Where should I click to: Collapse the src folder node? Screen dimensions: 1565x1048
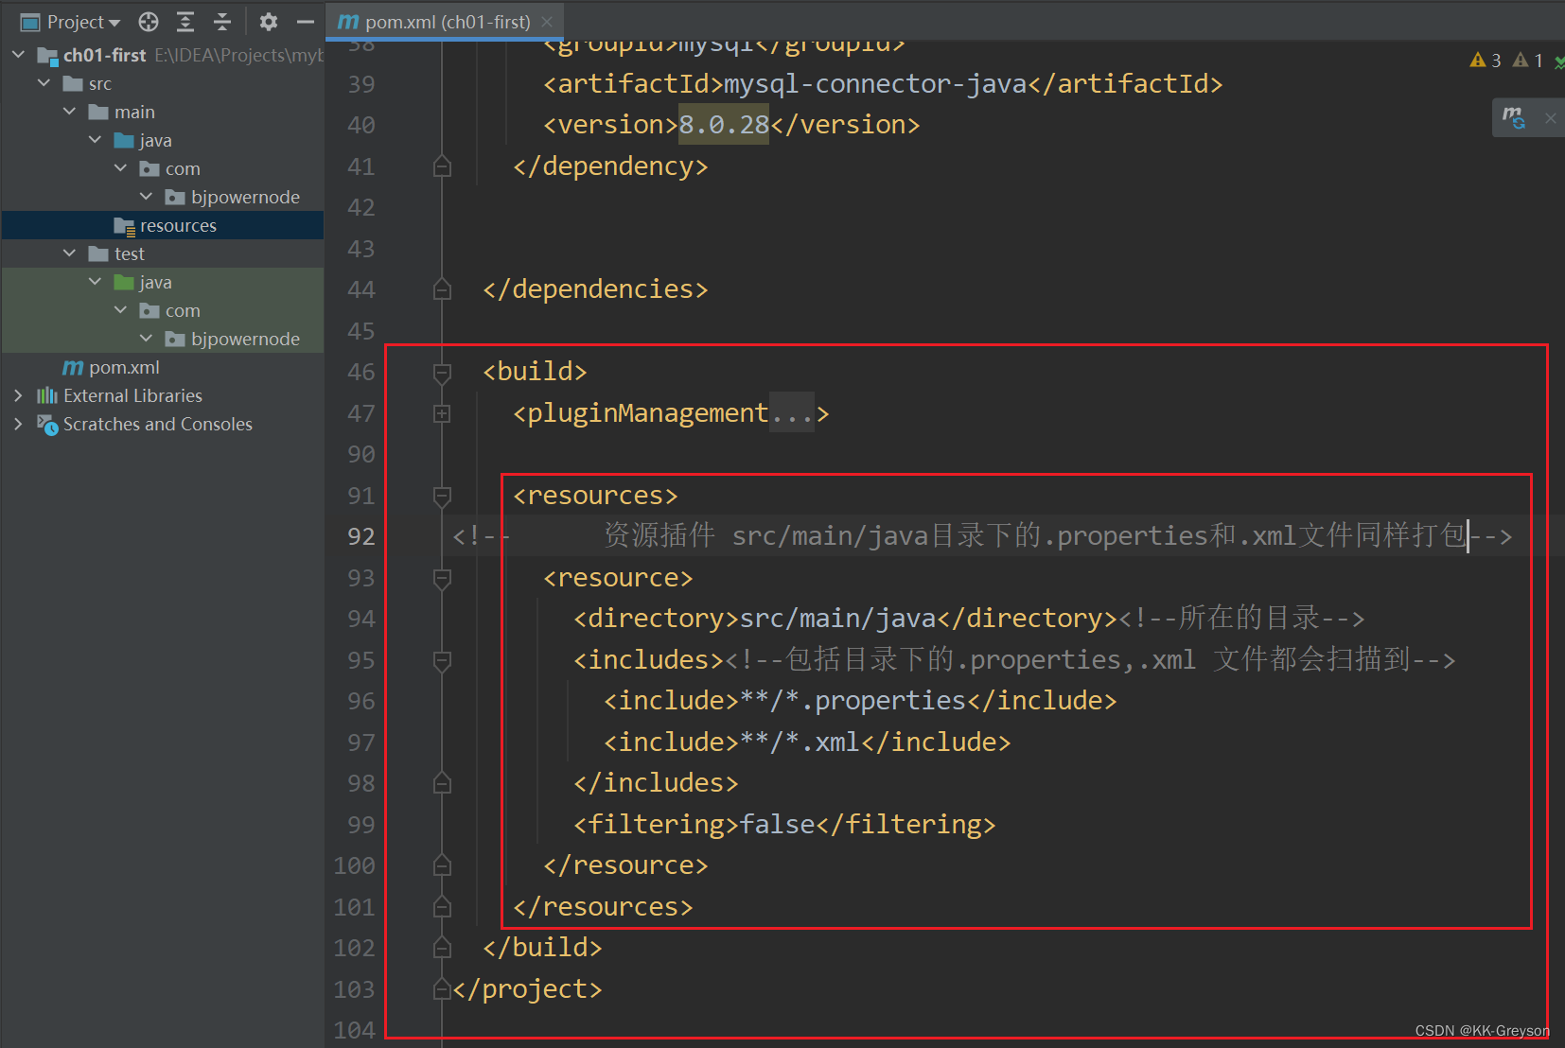coord(44,83)
